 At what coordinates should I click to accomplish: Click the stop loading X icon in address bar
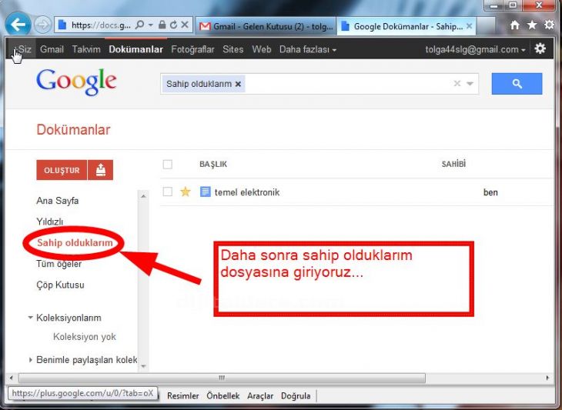(185, 25)
